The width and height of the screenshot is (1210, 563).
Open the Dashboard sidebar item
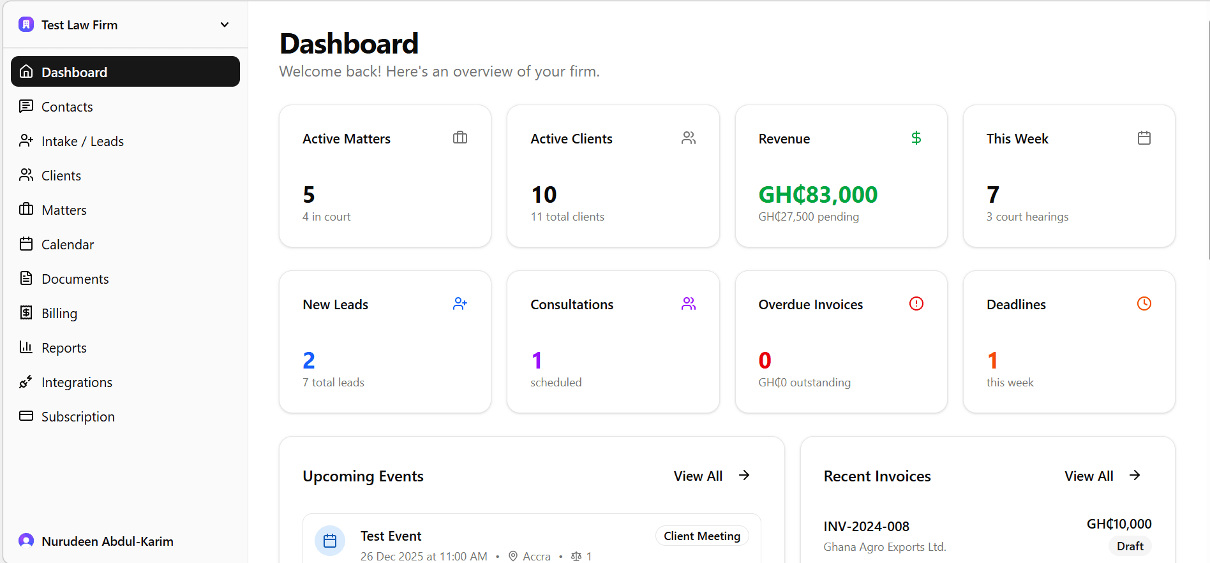tap(125, 71)
